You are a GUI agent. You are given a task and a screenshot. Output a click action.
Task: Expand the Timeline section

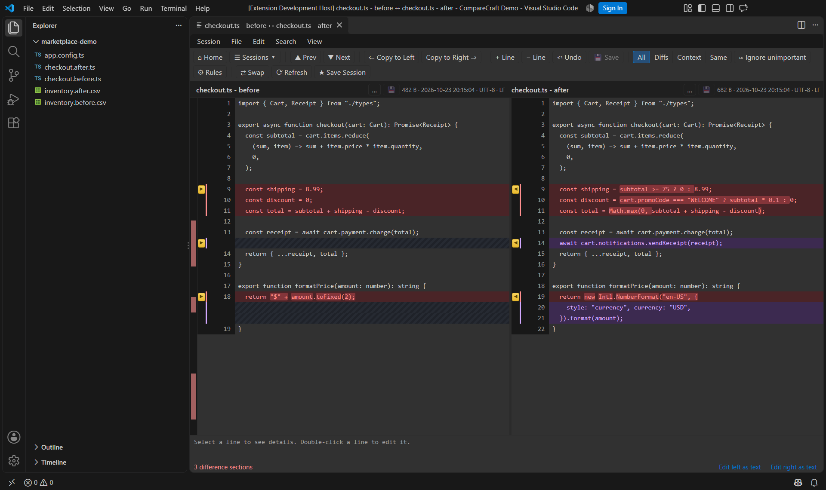[54, 462]
